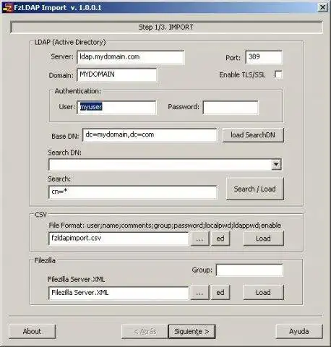This screenshot has height=347, width=331.
Task: Click the Port field showing 389
Action: (264, 57)
